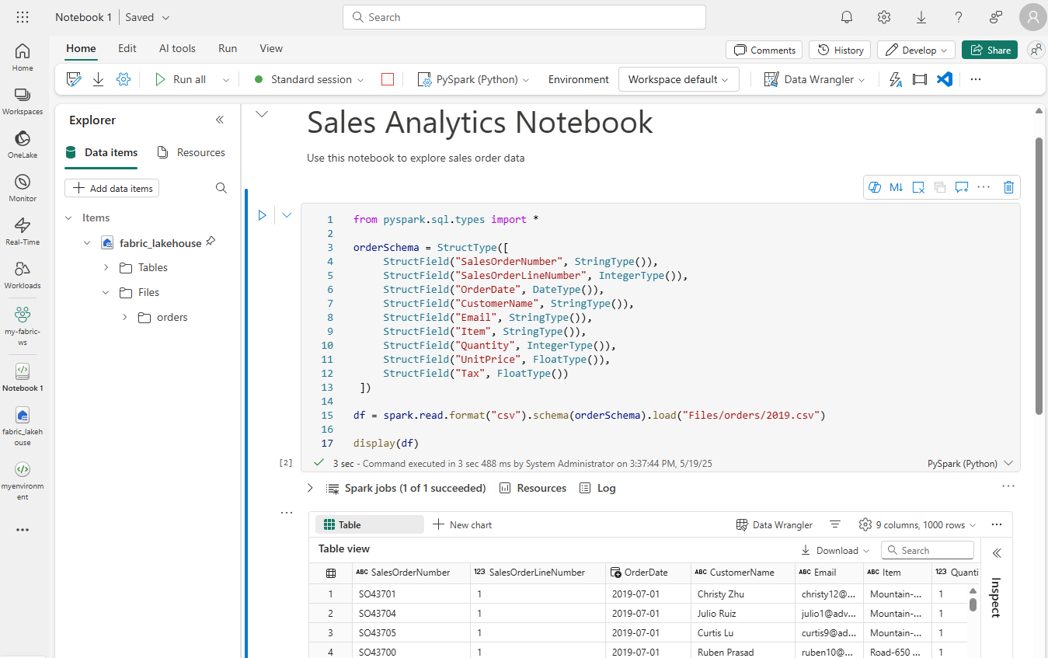
Task: Click the Add data items button
Action: click(111, 187)
